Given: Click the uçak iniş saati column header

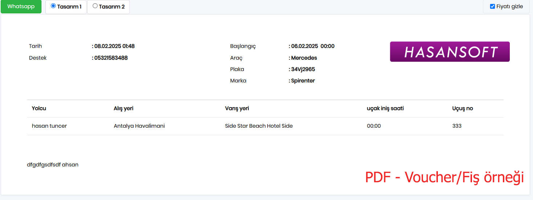Looking at the screenshot, I should point(385,108).
